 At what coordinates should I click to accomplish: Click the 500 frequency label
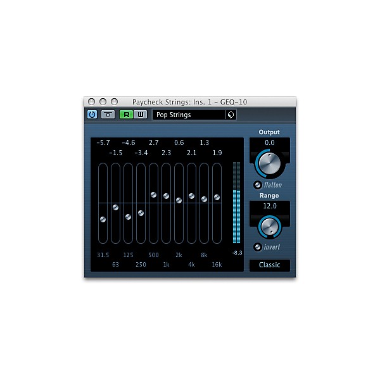point(153,255)
